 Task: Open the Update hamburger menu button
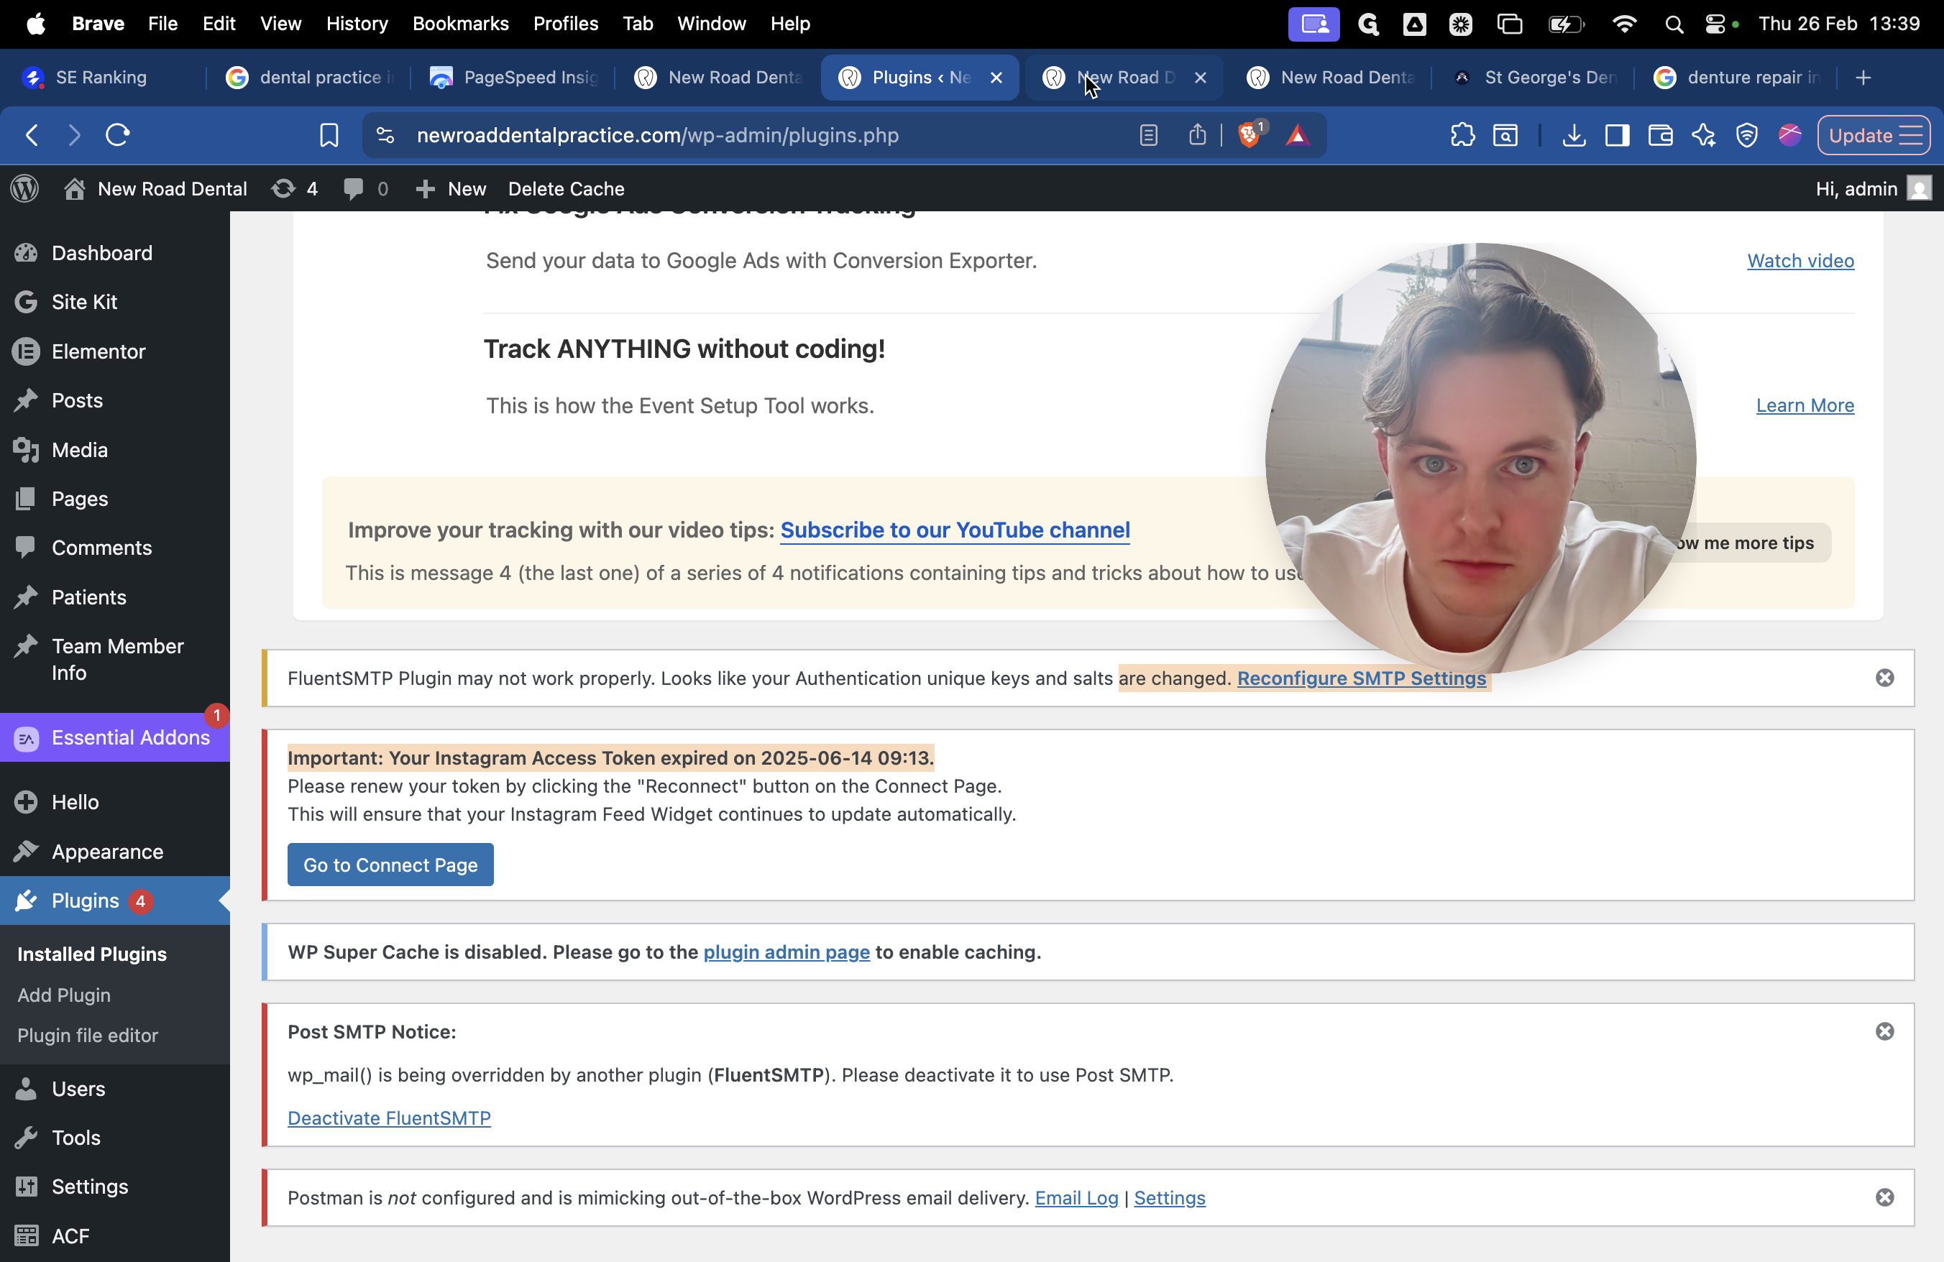(1874, 134)
